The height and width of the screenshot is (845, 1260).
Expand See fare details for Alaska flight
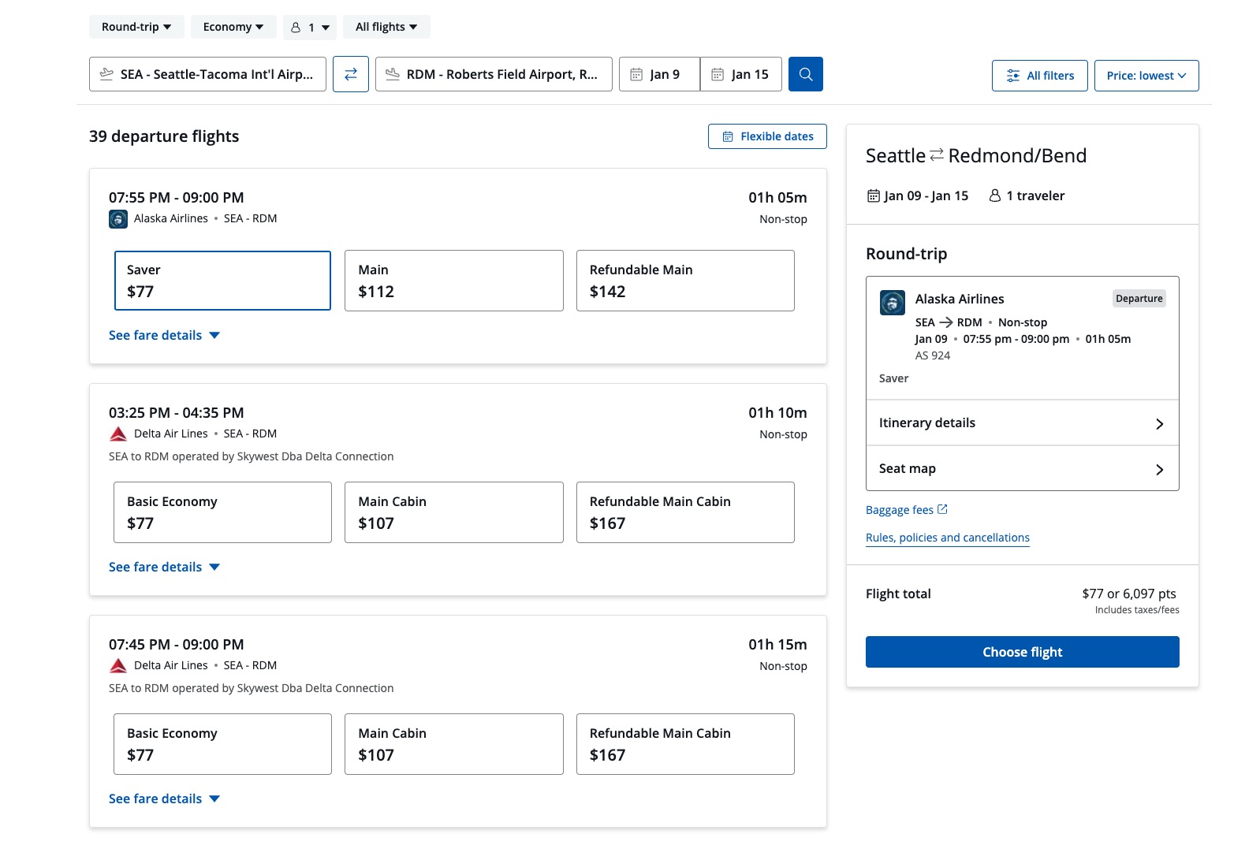coord(164,335)
